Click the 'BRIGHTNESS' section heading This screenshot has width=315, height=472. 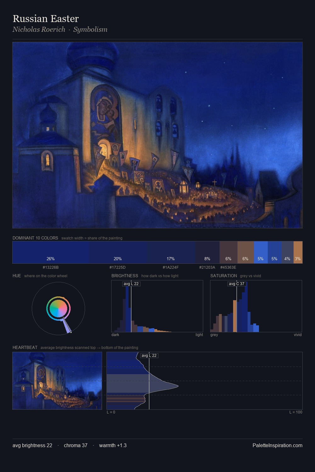(x=125, y=276)
